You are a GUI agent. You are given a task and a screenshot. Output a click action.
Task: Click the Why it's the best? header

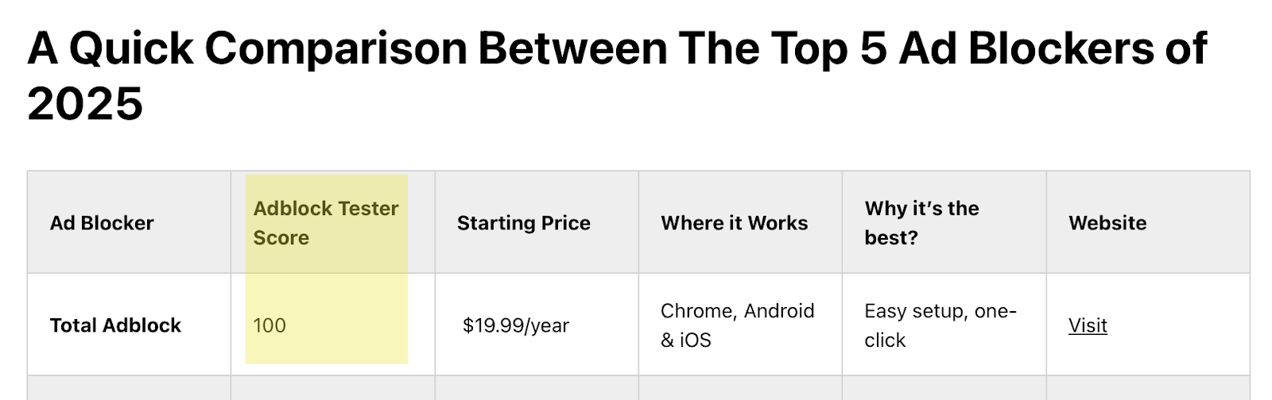click(921, 223)
